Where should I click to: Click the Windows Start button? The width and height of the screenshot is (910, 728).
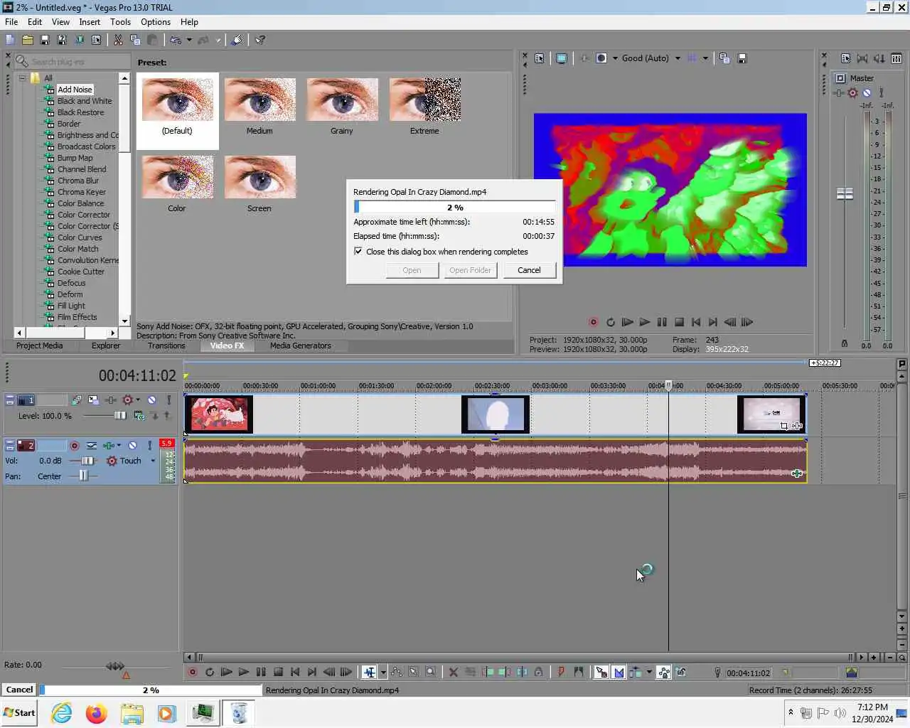point(19,713)
